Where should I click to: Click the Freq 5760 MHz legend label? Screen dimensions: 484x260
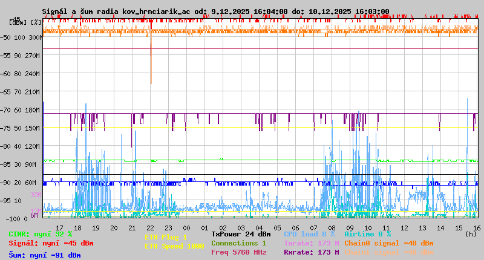(x=238, y=252)
